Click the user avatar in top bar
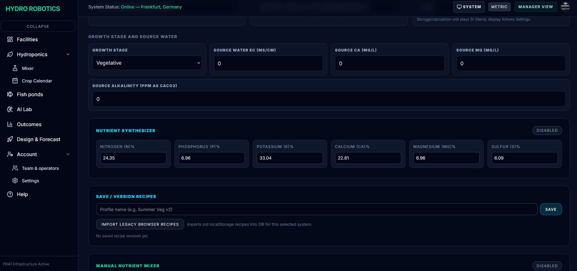Image resolution: width=577 pixels, height=271 pixels. (565, 7)
